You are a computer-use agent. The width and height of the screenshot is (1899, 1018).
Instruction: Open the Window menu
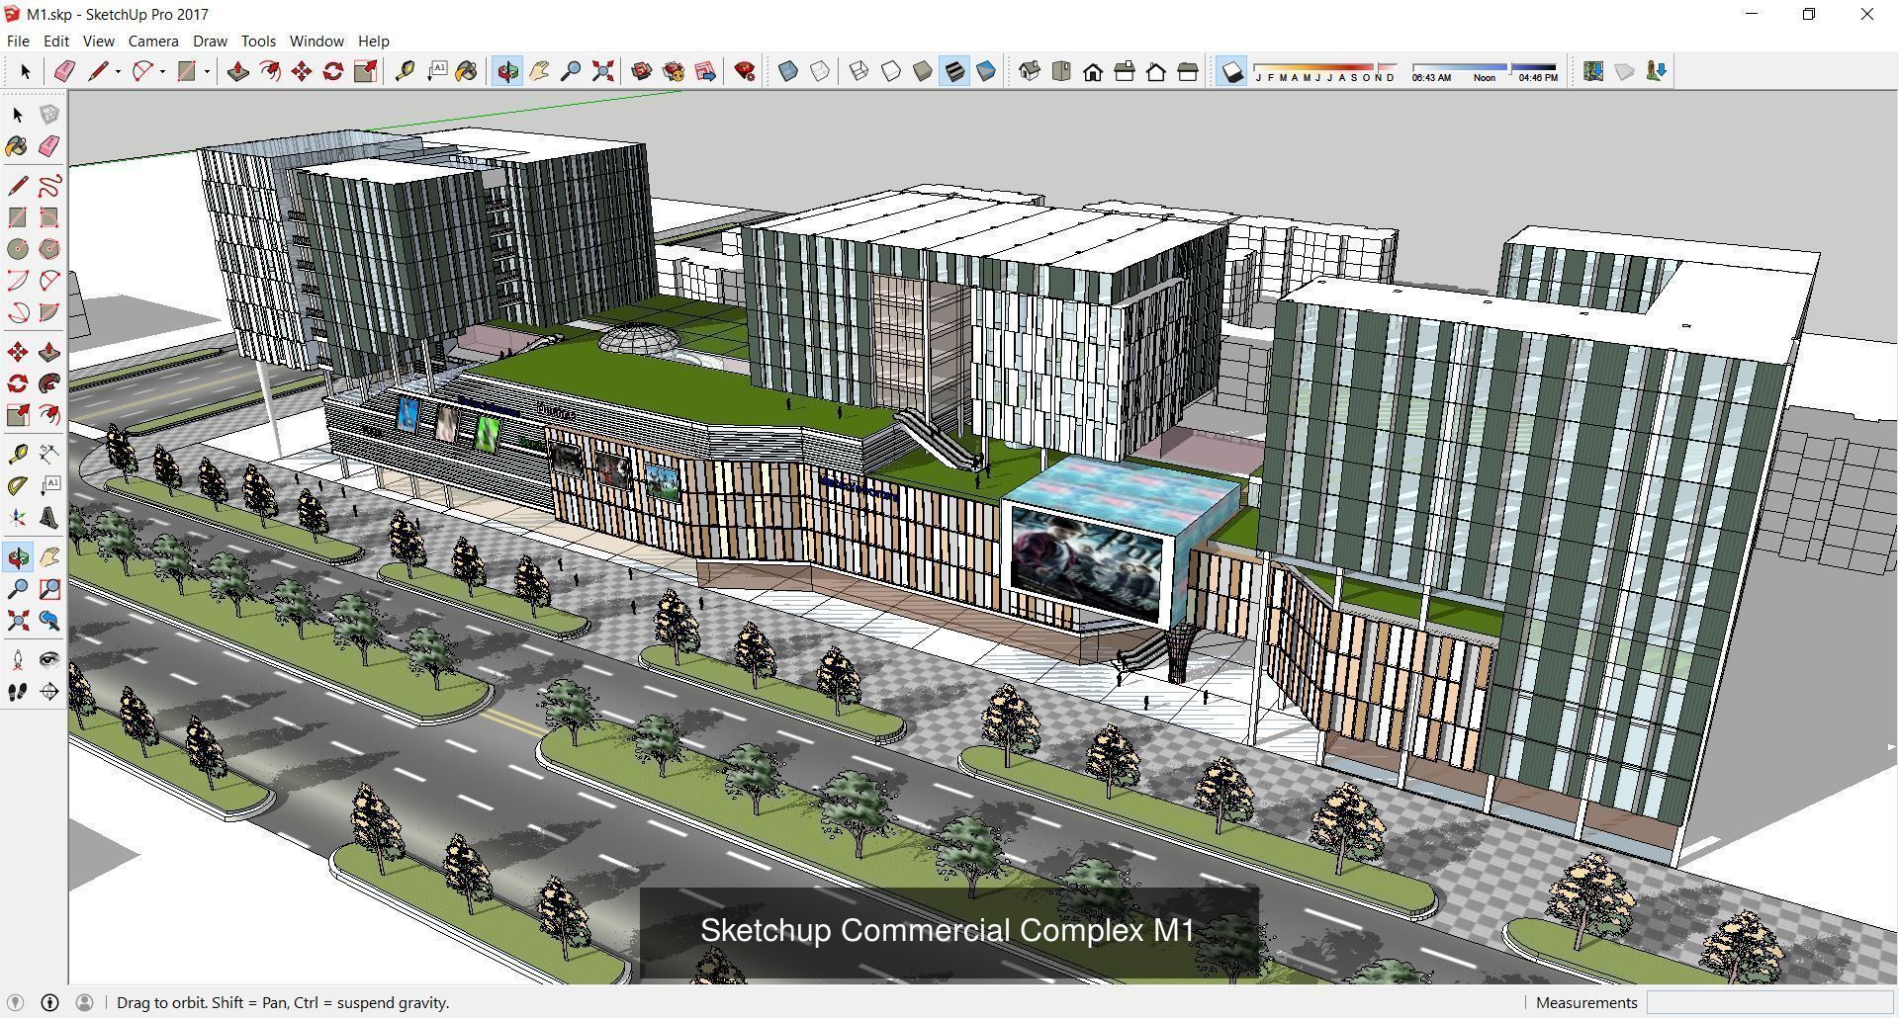pos(316,41)
